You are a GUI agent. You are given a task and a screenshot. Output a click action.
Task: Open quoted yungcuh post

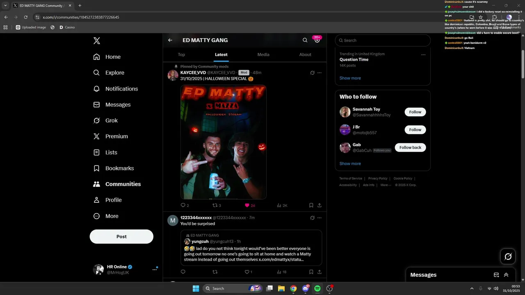[251, 248]
